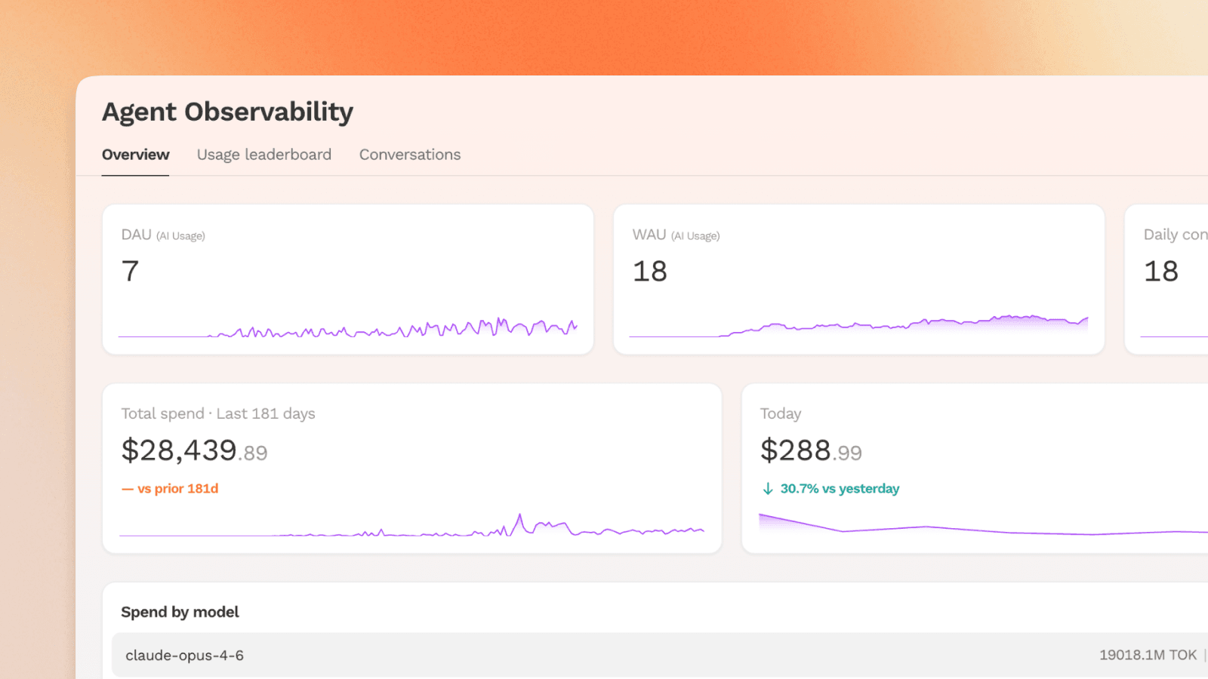
Task: Click the WAU sparkline chart
Action: [859, 326]
